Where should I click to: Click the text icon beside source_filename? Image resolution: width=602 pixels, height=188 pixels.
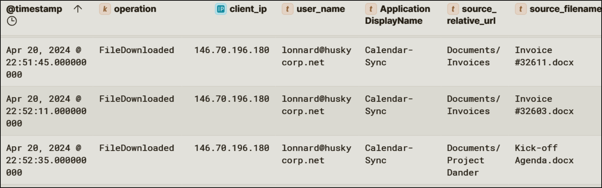pyautogui.click(x=520, y=9)
